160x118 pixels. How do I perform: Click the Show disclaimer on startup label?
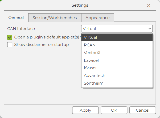click(42, 45)
